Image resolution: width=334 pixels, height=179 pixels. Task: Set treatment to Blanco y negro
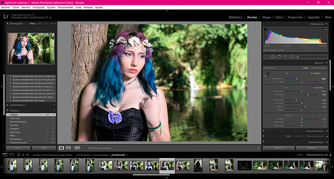[x=319, y=68]
